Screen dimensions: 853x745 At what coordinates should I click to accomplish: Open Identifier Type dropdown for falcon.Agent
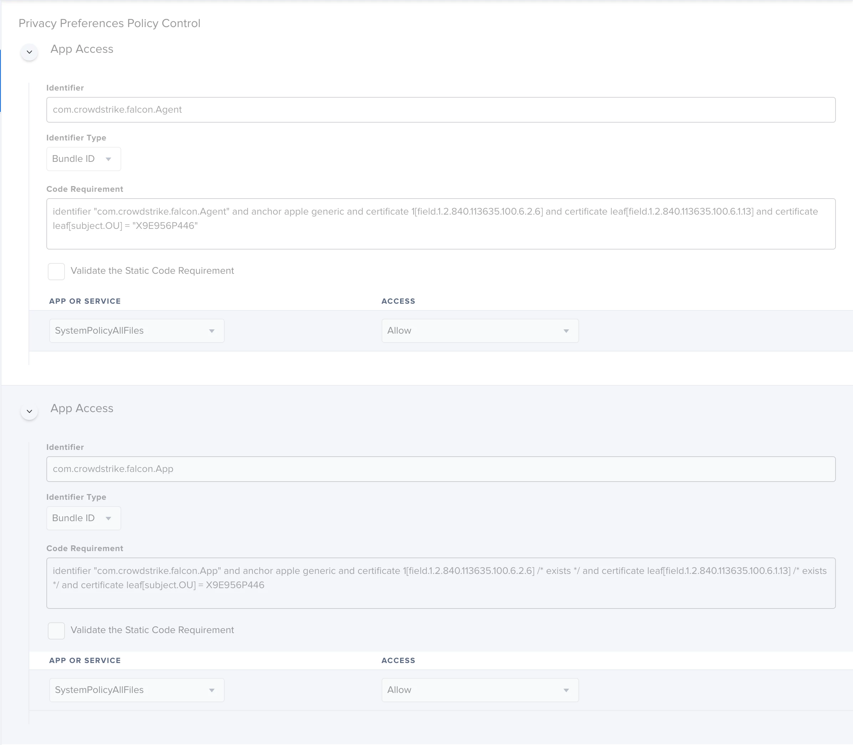pyautogui.click(x=83, y=159)
